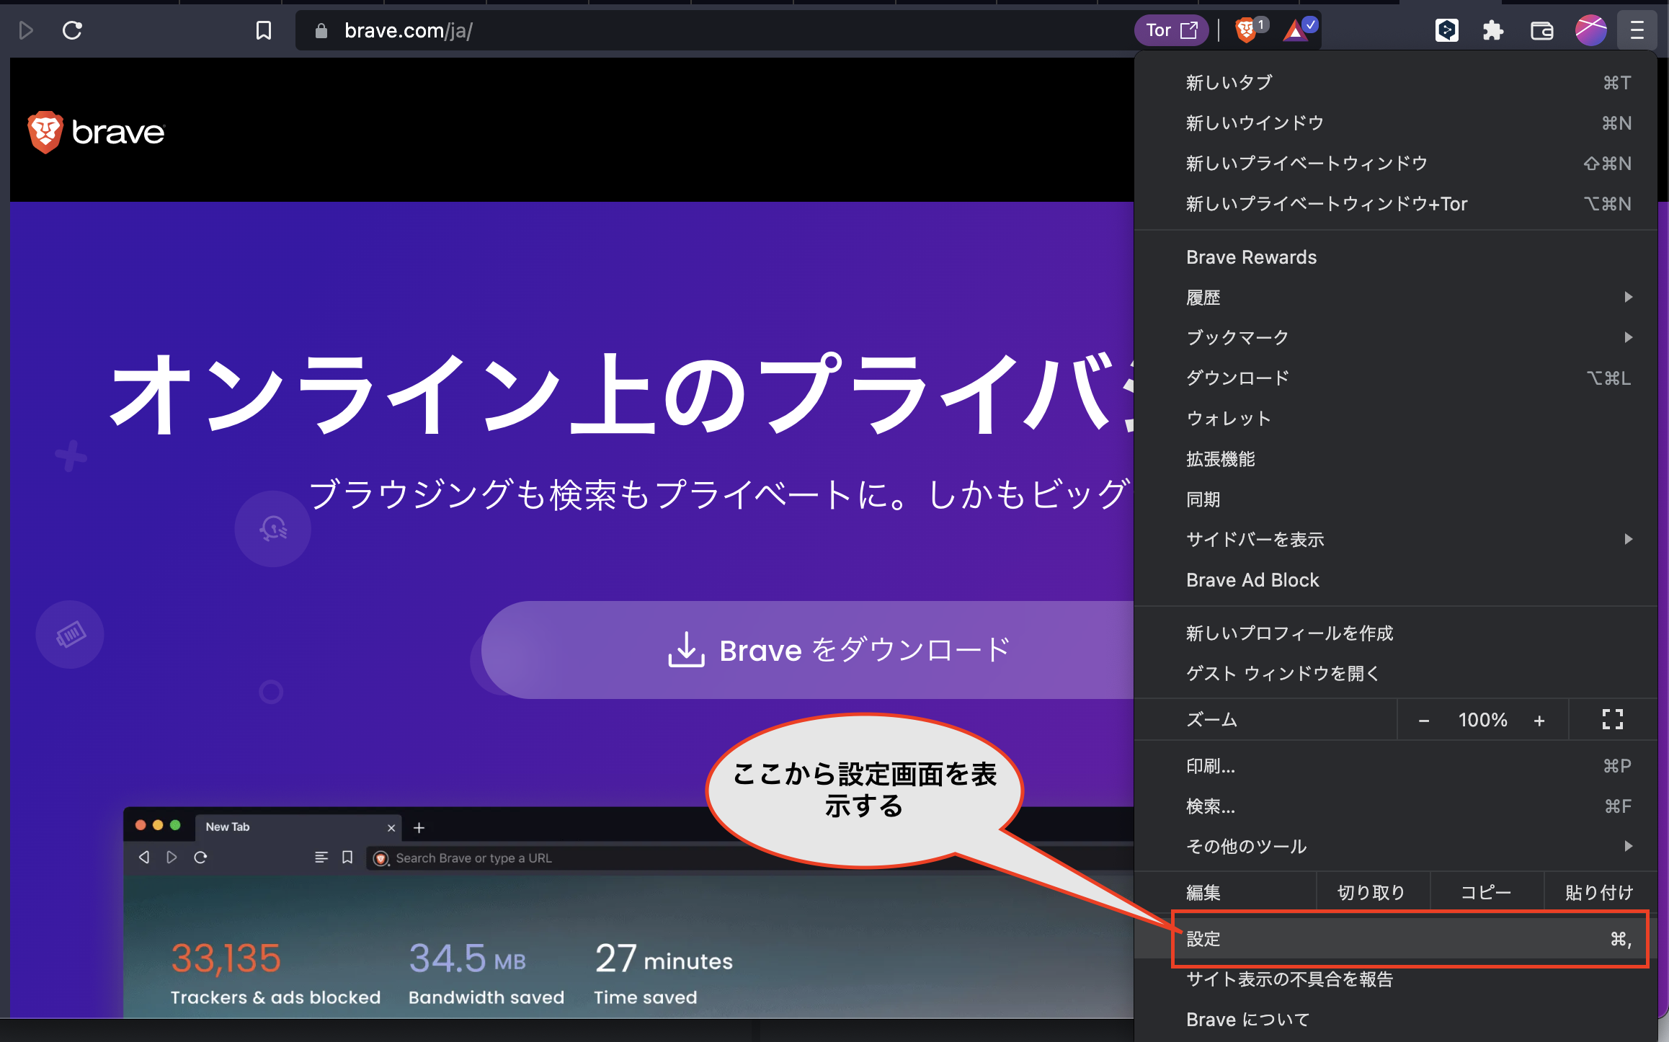Viewport: 1669px width, 1042px height.
Task: Select 同期 menu entry
Action: [1396, 499]
